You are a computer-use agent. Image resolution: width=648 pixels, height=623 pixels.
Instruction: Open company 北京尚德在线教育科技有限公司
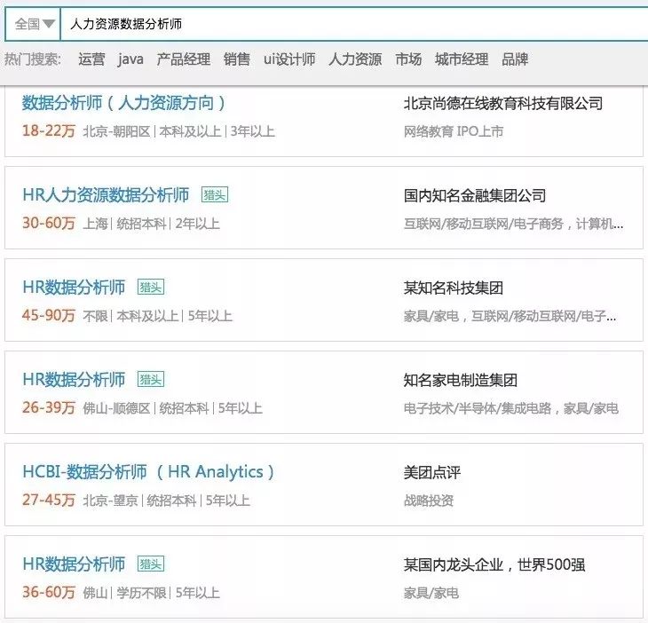[x=503, y=103]
